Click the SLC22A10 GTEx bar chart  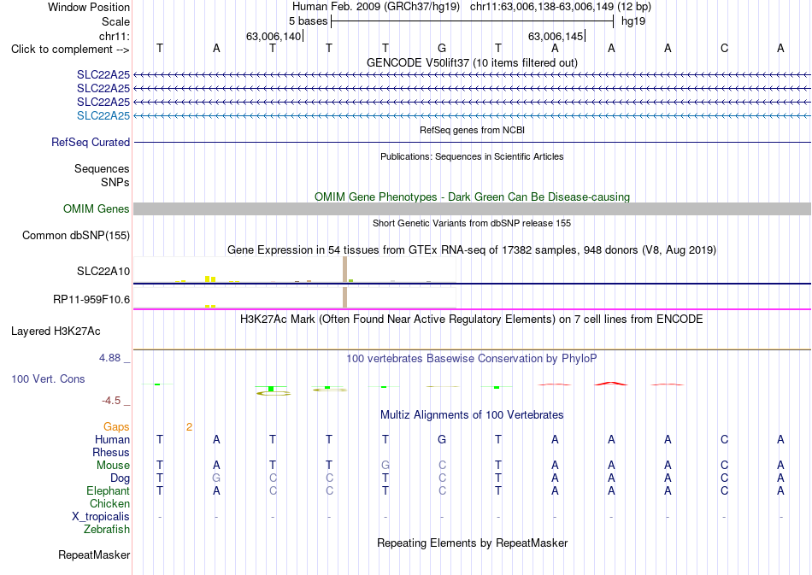click(295, 270)
